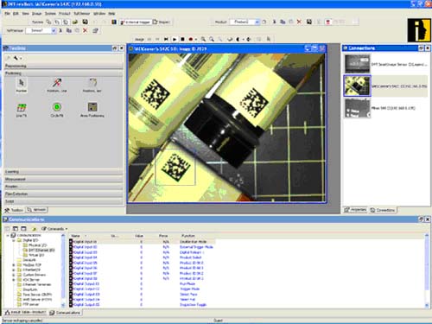Click the rewind to first image button

166,39
